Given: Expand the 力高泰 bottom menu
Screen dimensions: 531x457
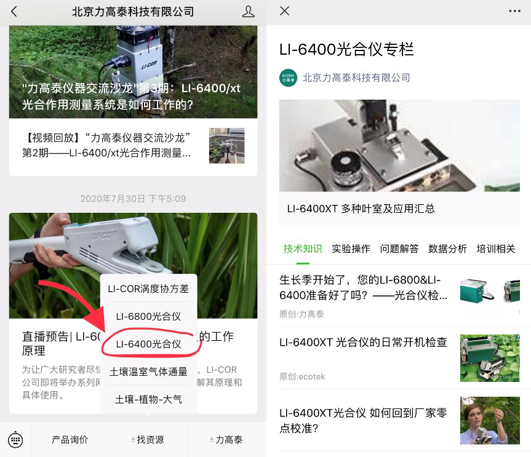Looking at the screenshot, I should tap(226, 439).
